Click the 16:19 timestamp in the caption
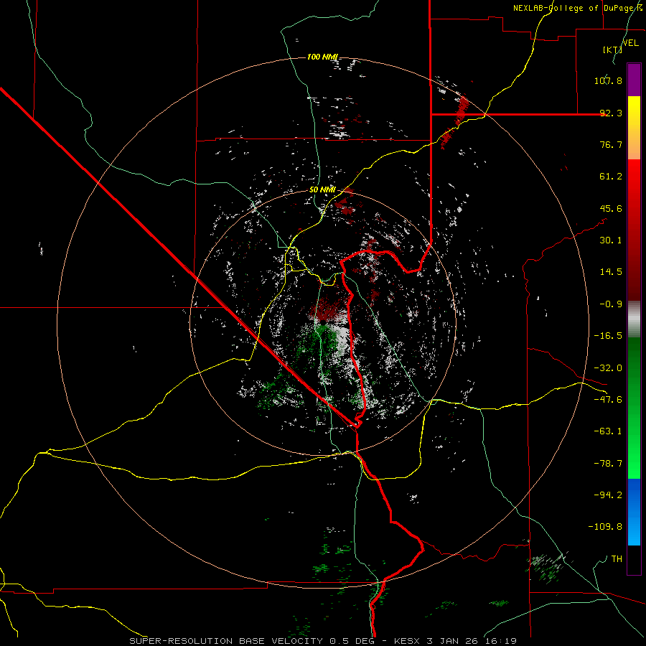The width and height of the screenshot is (646, 646). tap(502, 641)
